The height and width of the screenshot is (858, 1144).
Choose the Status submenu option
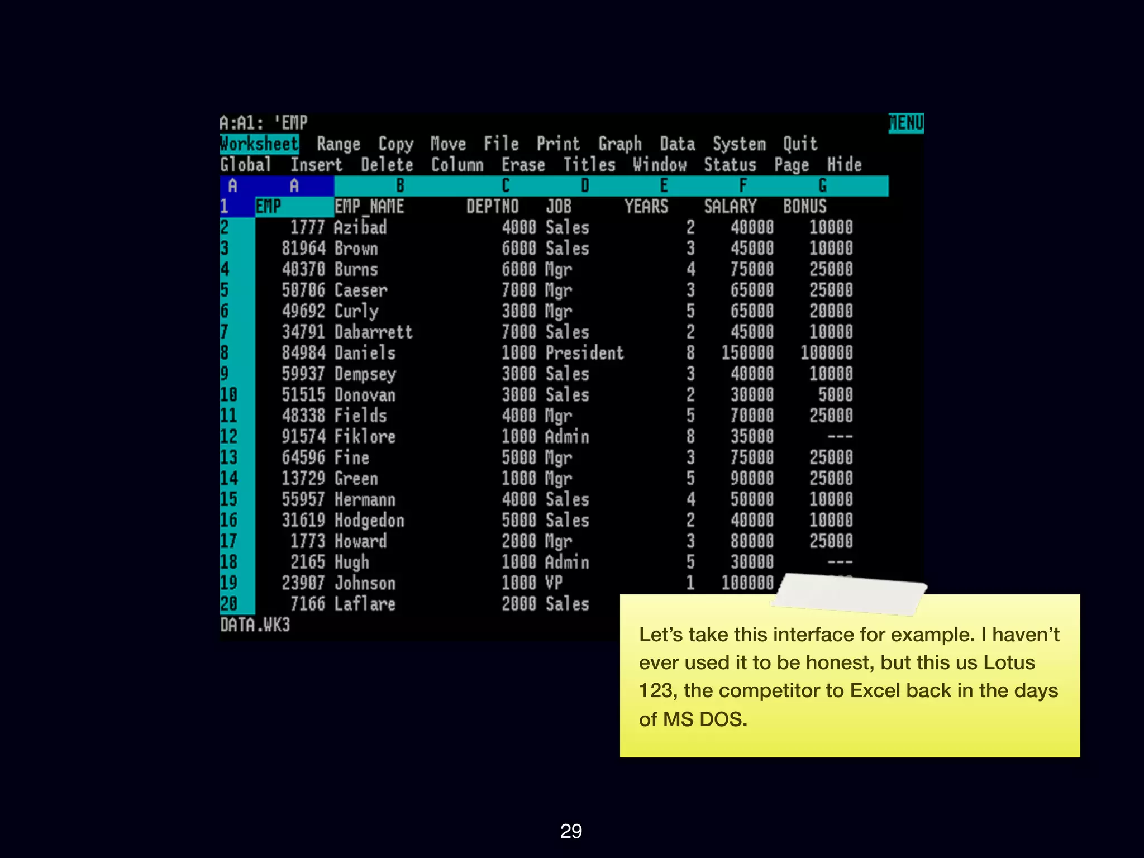730,165
